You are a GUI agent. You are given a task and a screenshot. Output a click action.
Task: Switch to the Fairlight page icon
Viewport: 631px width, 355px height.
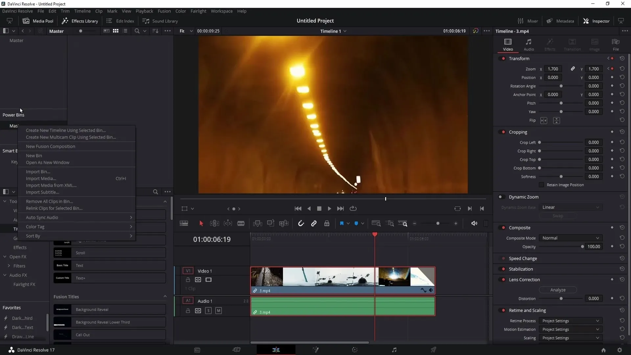[x=394, y=350]
